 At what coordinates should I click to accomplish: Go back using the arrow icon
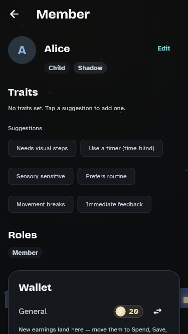14,15
